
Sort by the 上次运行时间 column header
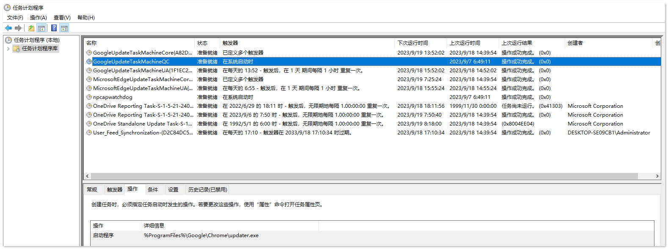[473, 43]
